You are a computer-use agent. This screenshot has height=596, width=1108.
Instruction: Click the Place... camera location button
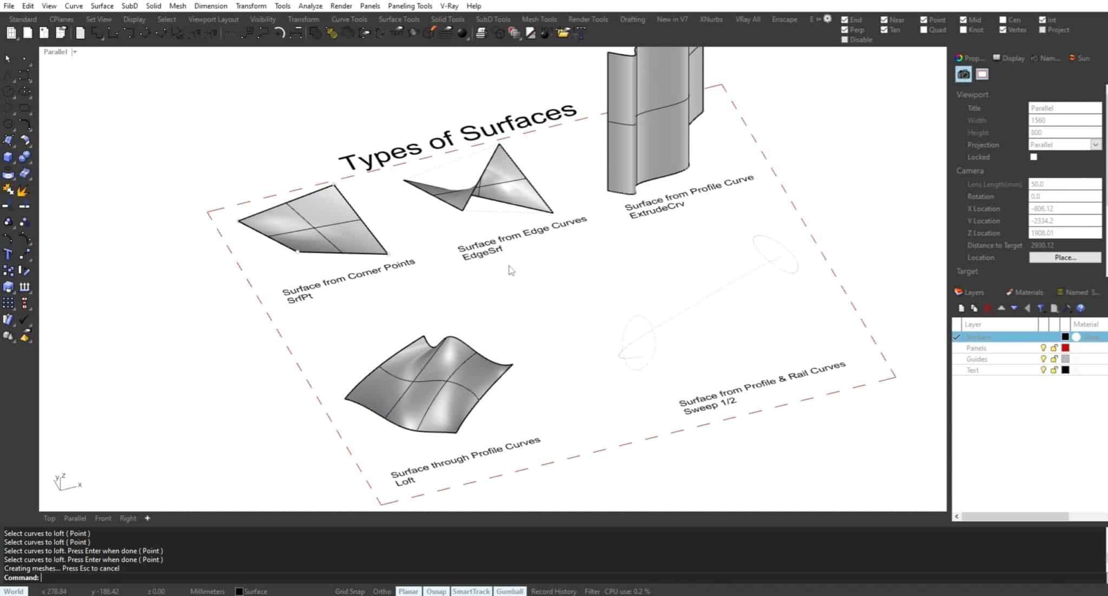click(x=1065, y=257)
